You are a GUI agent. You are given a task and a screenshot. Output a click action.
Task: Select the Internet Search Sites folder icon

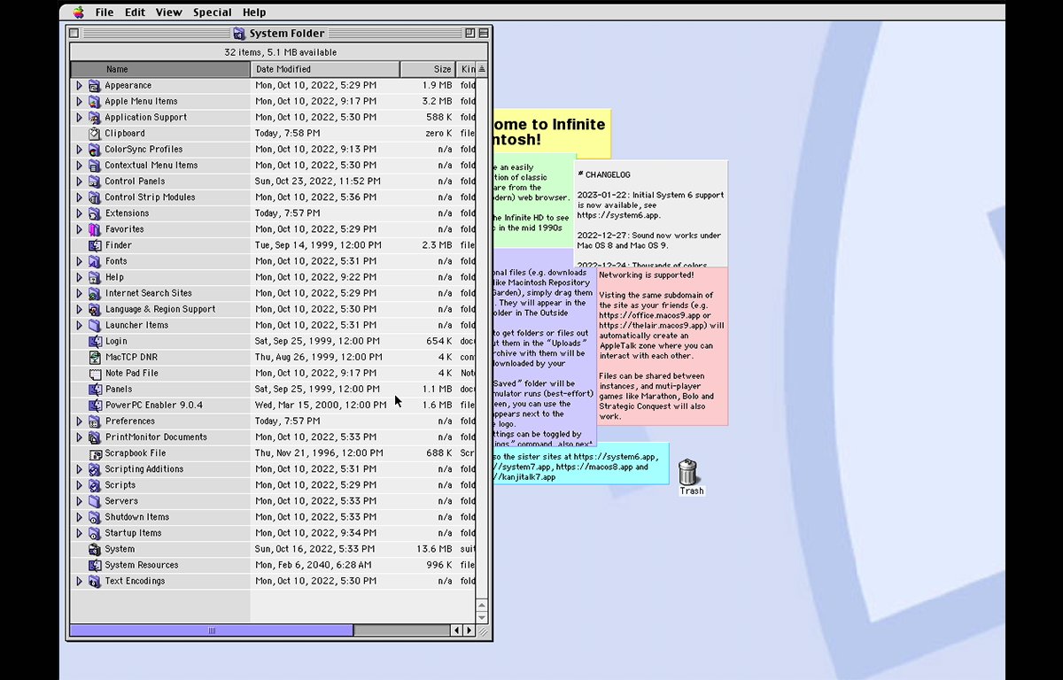coord(95,293)
